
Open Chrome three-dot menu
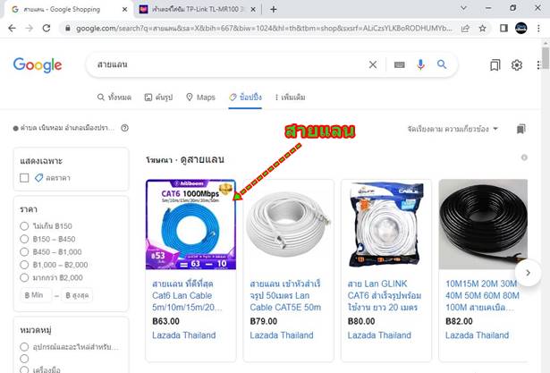[538, 28]
